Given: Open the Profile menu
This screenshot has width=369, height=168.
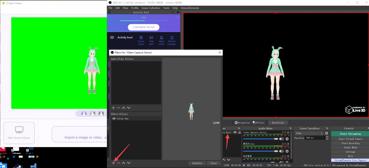Looking at the screenshot, I should click(135, 8).
